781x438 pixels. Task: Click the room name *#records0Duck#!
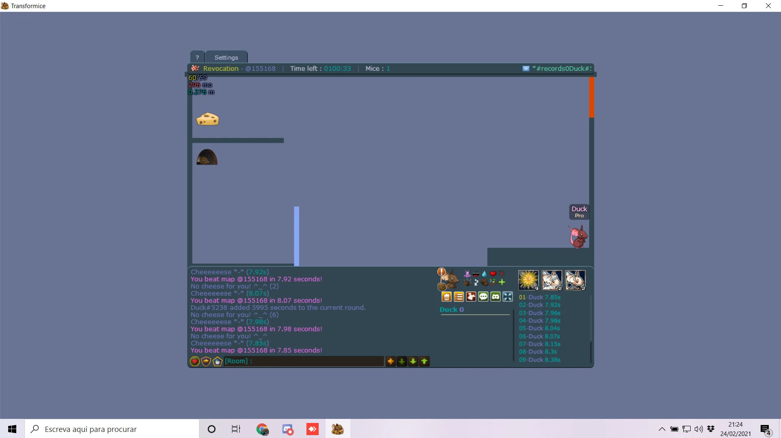coord(562,69)
